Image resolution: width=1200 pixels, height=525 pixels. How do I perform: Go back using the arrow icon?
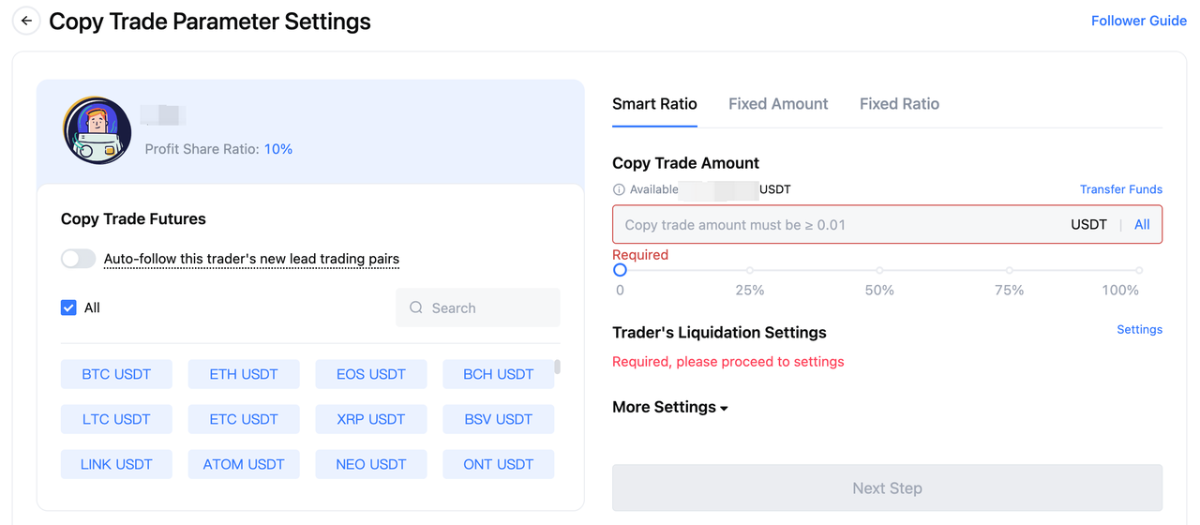click(x=26, y=21)
